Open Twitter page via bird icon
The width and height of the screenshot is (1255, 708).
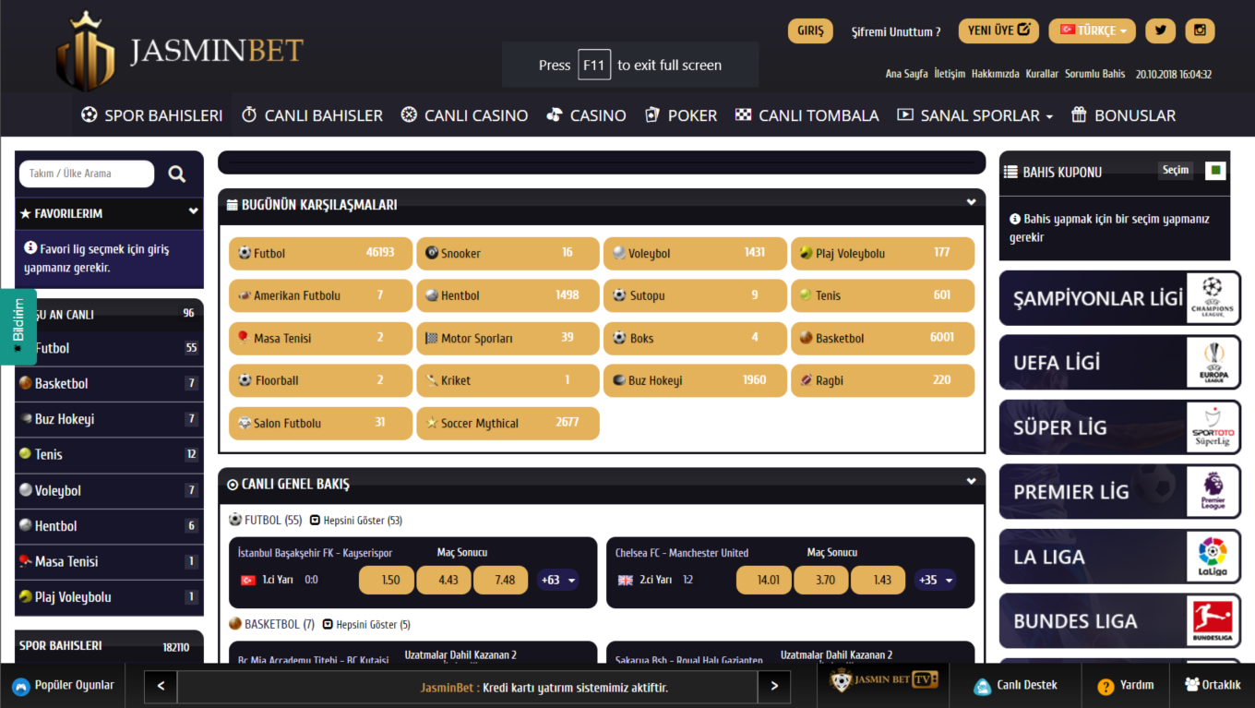click(x=1160, y=30)
